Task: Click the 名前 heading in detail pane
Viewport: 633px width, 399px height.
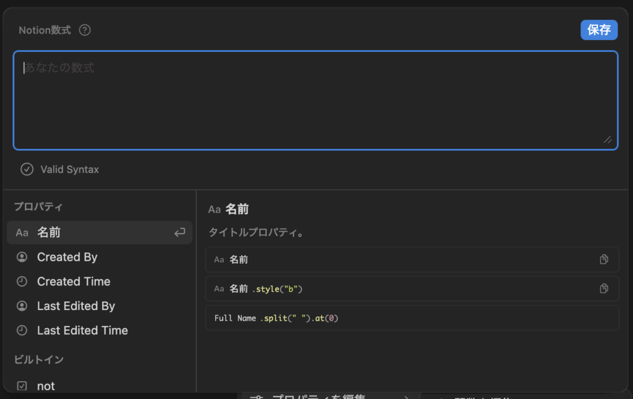Action: click(237, 209)
